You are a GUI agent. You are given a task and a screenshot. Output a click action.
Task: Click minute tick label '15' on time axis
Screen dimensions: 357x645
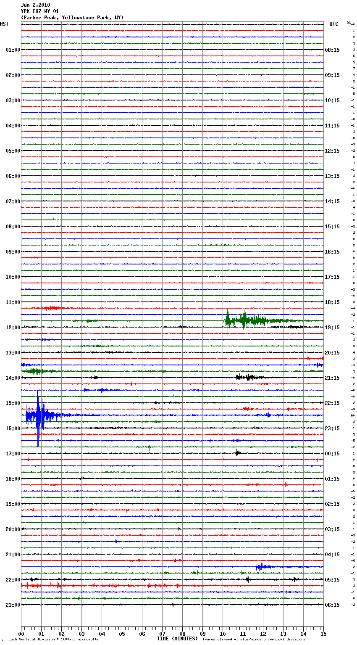(x=323, y=634)
